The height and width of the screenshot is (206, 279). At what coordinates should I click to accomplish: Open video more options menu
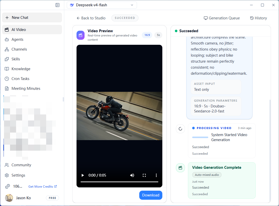coord(156,175)
